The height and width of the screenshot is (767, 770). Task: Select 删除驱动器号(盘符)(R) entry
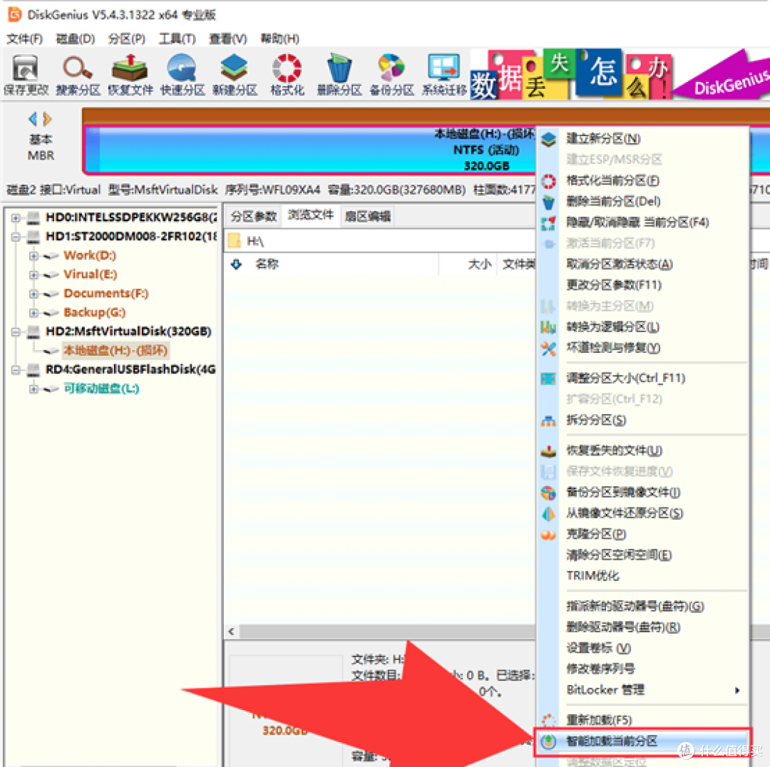coord(642,627)
